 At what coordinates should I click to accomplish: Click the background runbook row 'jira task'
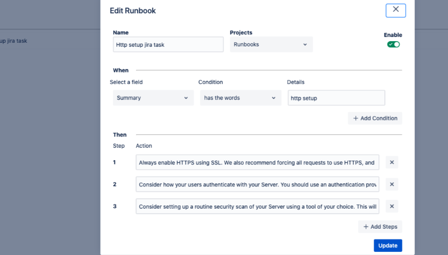[14, 41]
